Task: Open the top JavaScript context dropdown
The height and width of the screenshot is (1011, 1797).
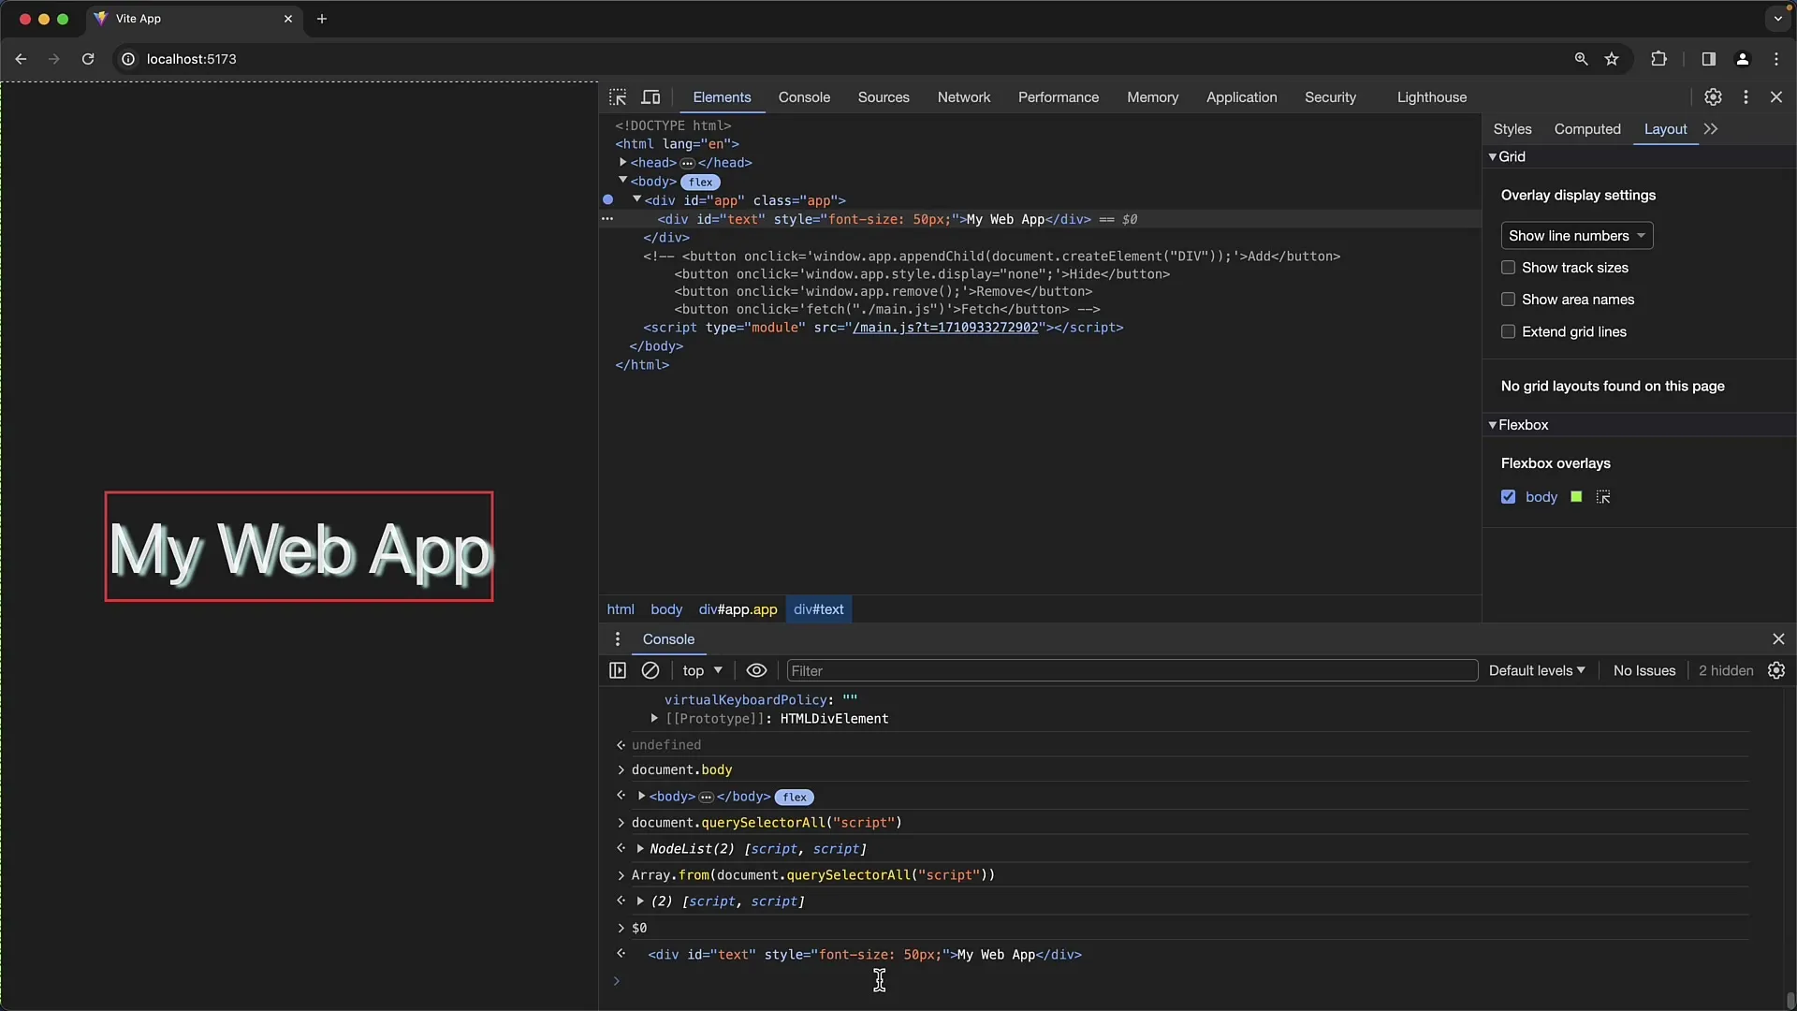Action: coord(703,670)
